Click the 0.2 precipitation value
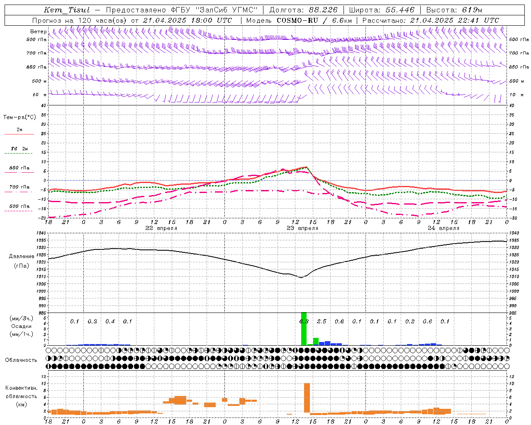Image resolution: width=531 pixels, height=425 pixels. 410,322
